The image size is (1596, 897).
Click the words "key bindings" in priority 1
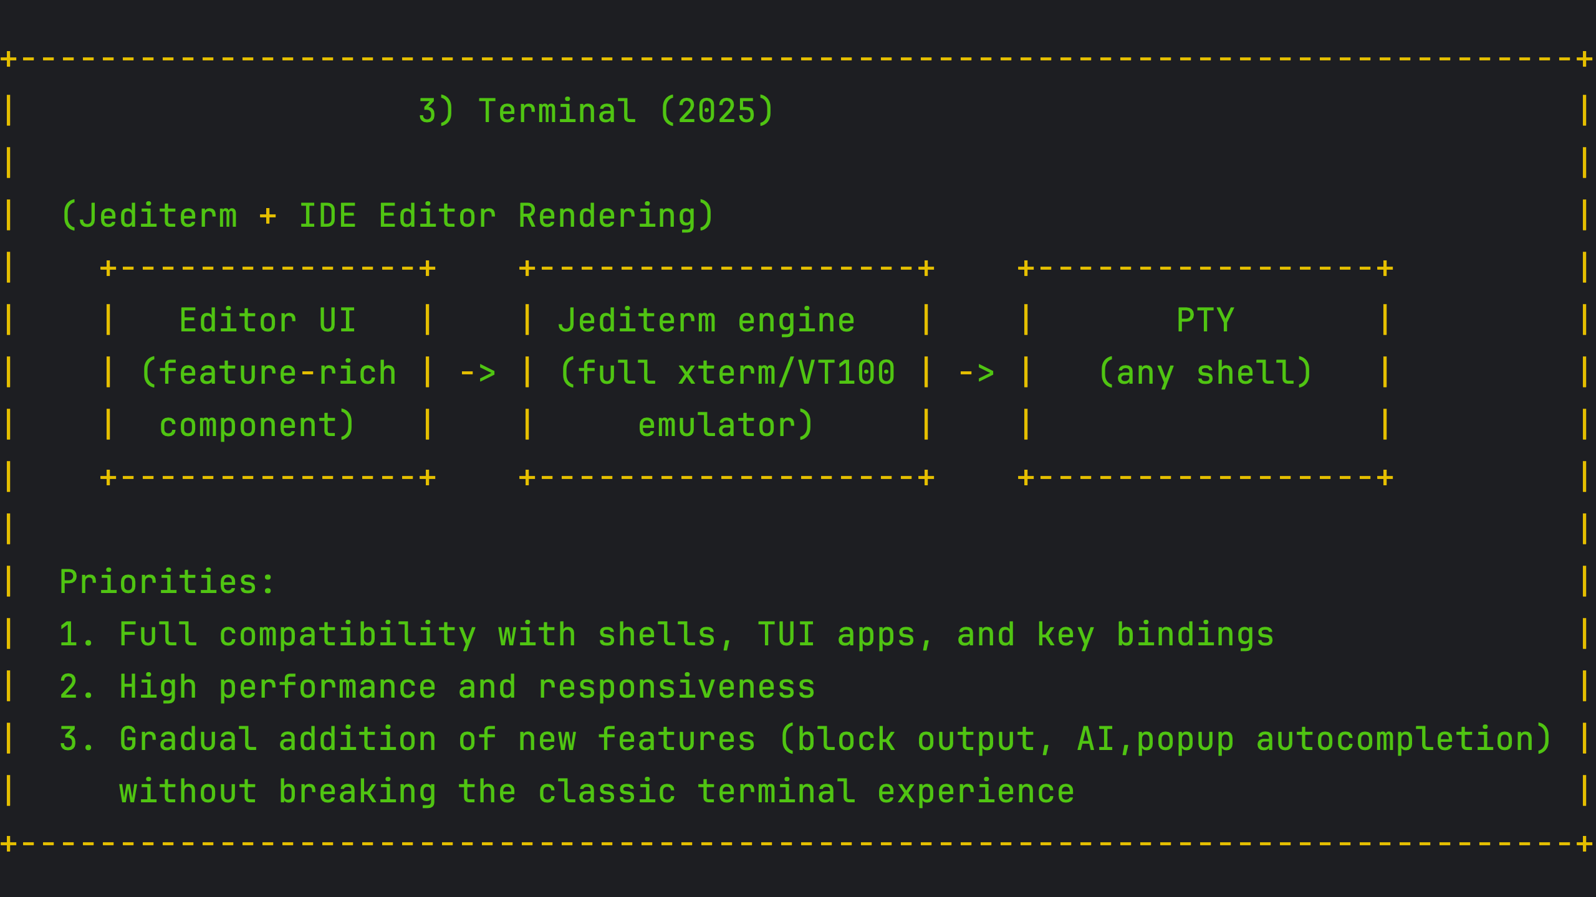[1155, 635]
